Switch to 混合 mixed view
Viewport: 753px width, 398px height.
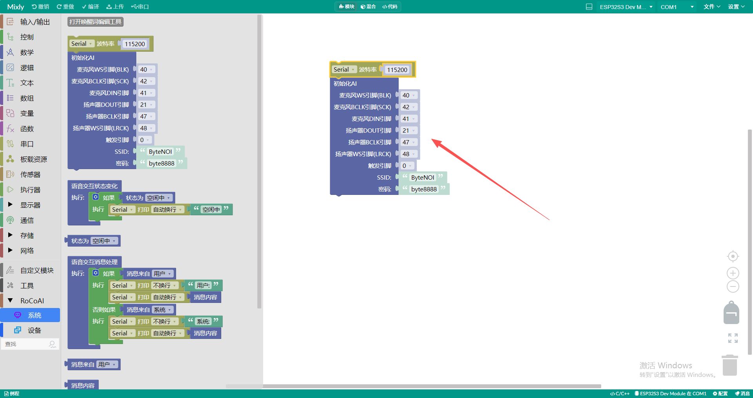click(x=368, y=7)
